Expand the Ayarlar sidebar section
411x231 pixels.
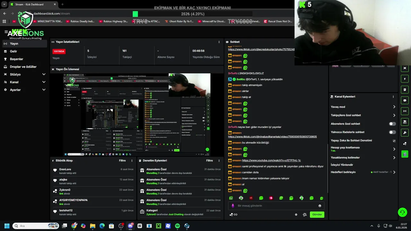24,90
